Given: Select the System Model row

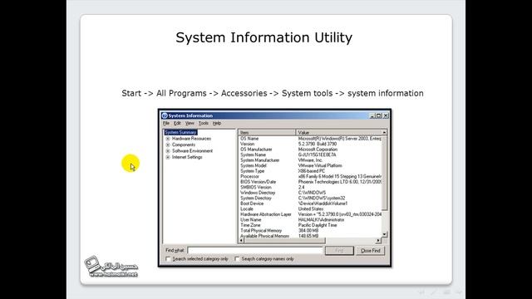Looking at the screenshot, I should point(310,166).
